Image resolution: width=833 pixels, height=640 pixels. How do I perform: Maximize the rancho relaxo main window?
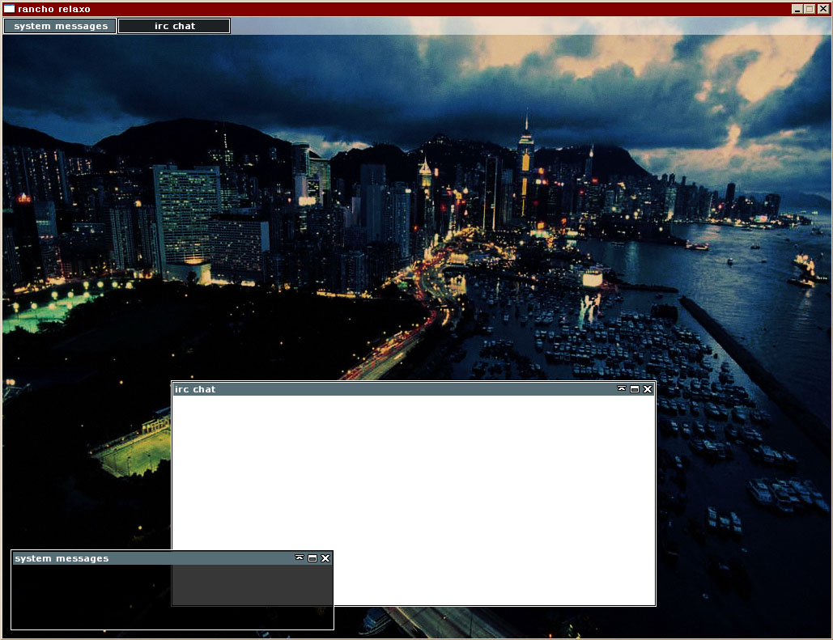click(810, 9)
